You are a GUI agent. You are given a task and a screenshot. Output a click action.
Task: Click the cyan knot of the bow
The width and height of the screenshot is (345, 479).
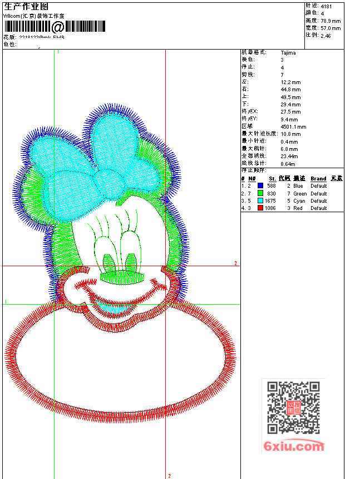pos(109,184)
